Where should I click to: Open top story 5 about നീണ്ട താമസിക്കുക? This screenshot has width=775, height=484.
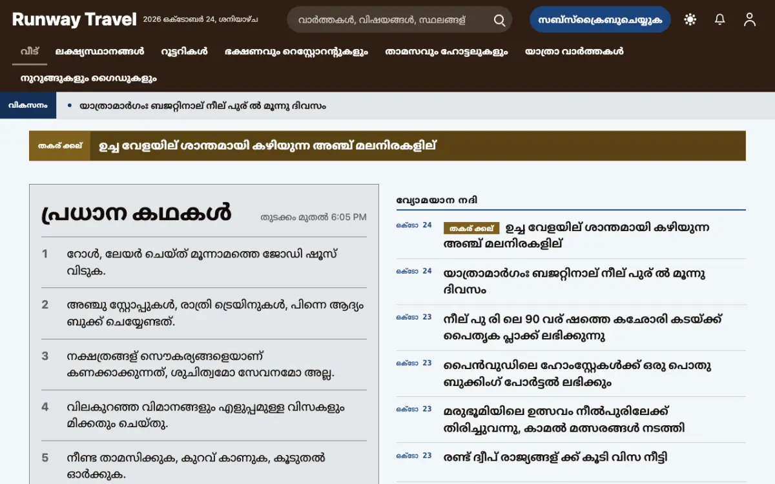(x=204, y=466)
